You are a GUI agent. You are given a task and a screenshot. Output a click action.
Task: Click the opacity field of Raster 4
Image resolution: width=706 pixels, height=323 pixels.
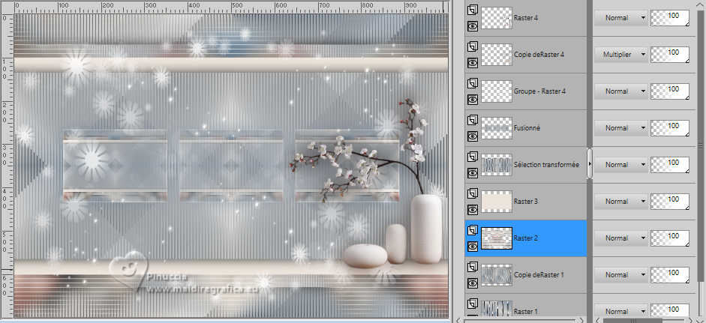(x=670, y=18)
